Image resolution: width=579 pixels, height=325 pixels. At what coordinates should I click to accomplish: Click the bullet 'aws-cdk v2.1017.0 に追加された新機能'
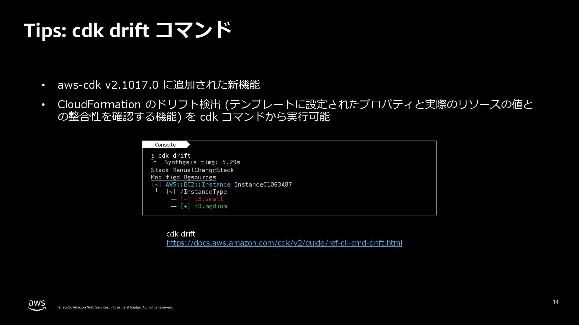tap(159, 85)
